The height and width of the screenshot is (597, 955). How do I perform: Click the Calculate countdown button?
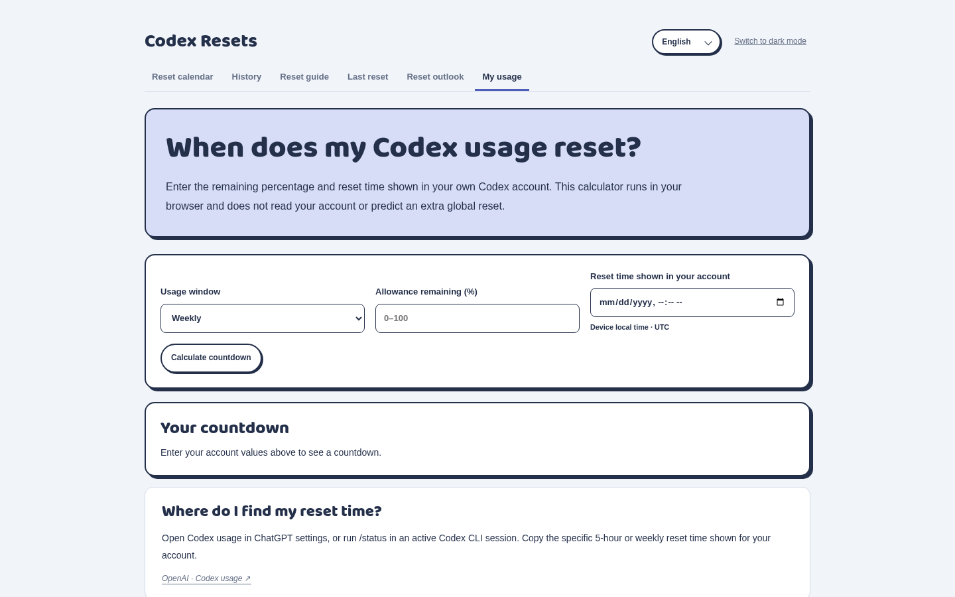[x=211, y=358]
